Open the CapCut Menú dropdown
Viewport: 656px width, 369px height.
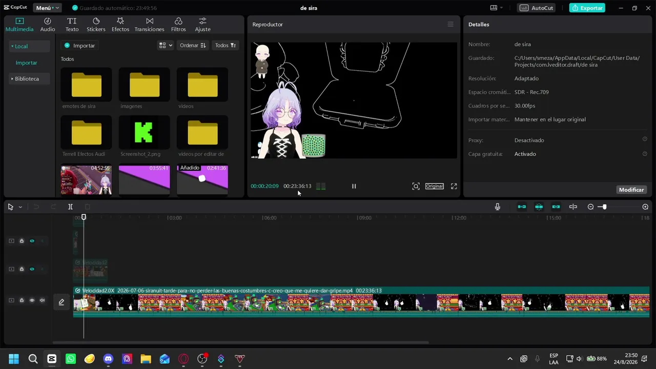pos(47,8)
